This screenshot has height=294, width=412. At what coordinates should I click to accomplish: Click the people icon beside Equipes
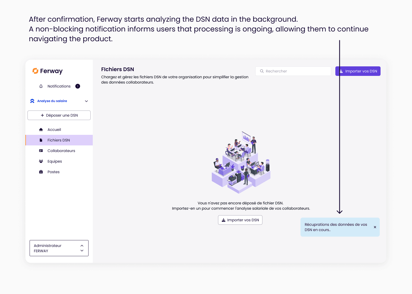pos(41,161)
